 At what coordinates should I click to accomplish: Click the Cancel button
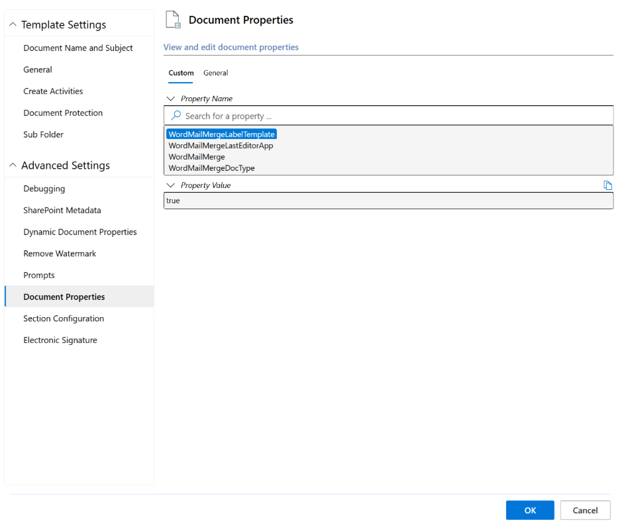coord(585,510)
